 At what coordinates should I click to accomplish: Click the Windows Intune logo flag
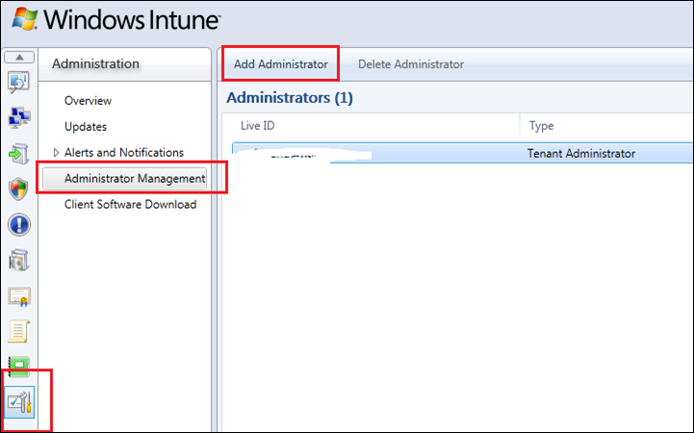(25, 19)
